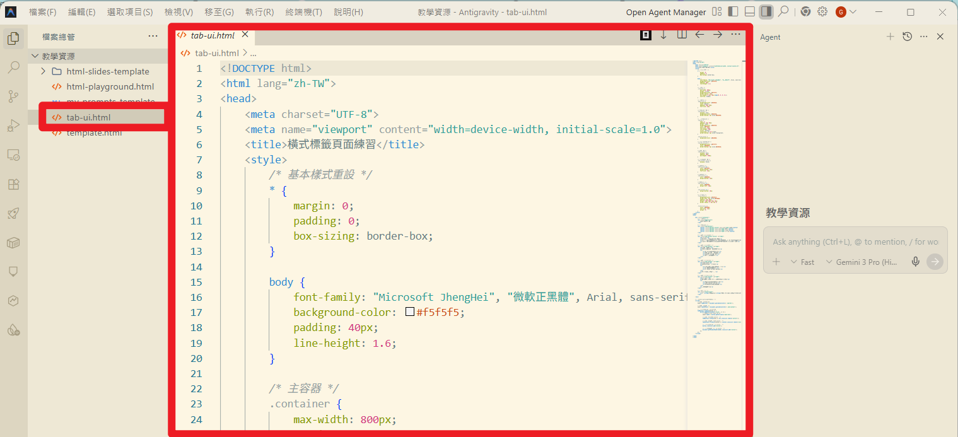Screen dimensions: 958x437
Task: Click the microphone icon in Agent input
Action: click(915, 262)
